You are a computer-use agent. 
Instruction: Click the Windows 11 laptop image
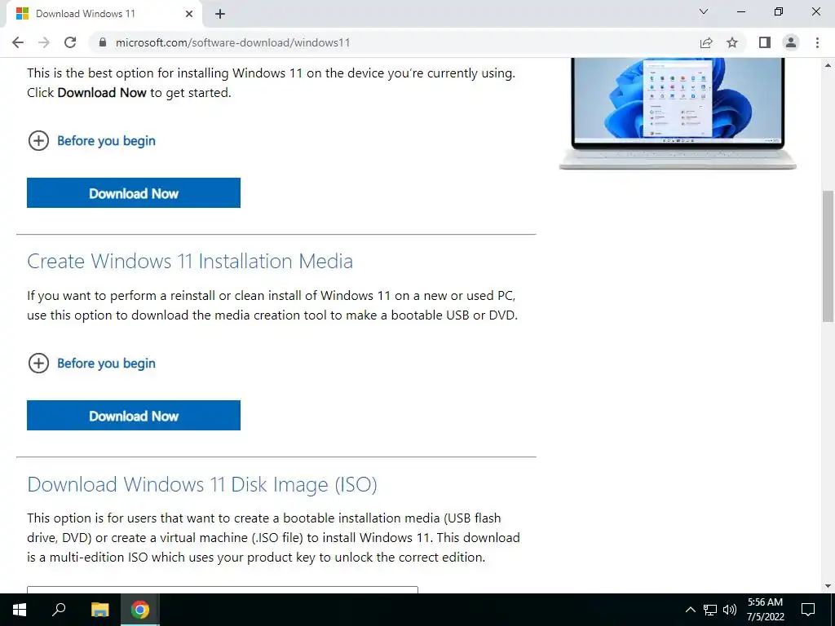[x=678, y=113]
